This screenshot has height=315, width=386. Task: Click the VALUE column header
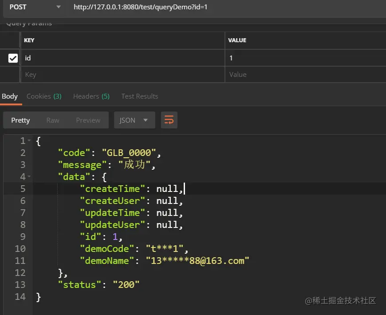pos(237,40)
